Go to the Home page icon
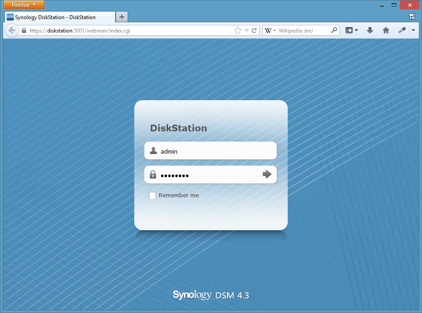This screenshot has width=422, height=313. (386, 30)
